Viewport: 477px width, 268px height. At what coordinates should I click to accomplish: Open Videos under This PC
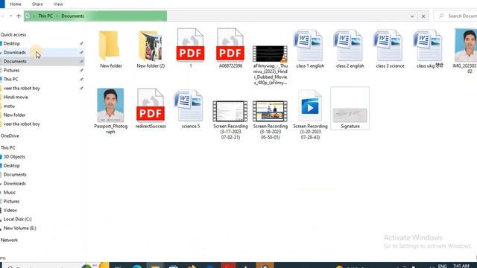[x=10, y=210]
